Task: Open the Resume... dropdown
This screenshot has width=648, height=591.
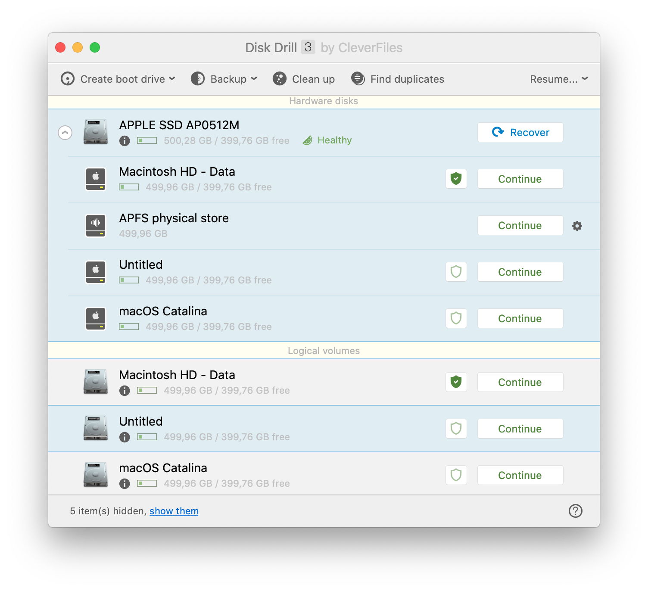Action: pyautogui.click(x=559, y=79)
